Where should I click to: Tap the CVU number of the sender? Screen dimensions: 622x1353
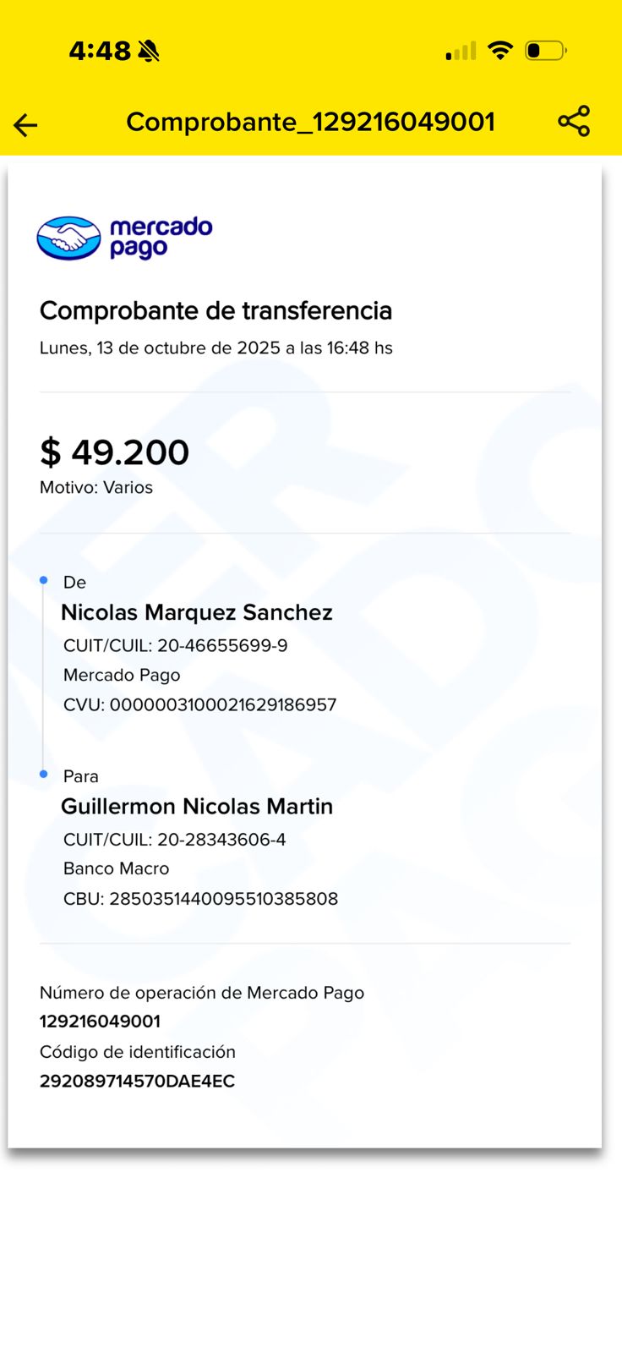click(223, 704)
